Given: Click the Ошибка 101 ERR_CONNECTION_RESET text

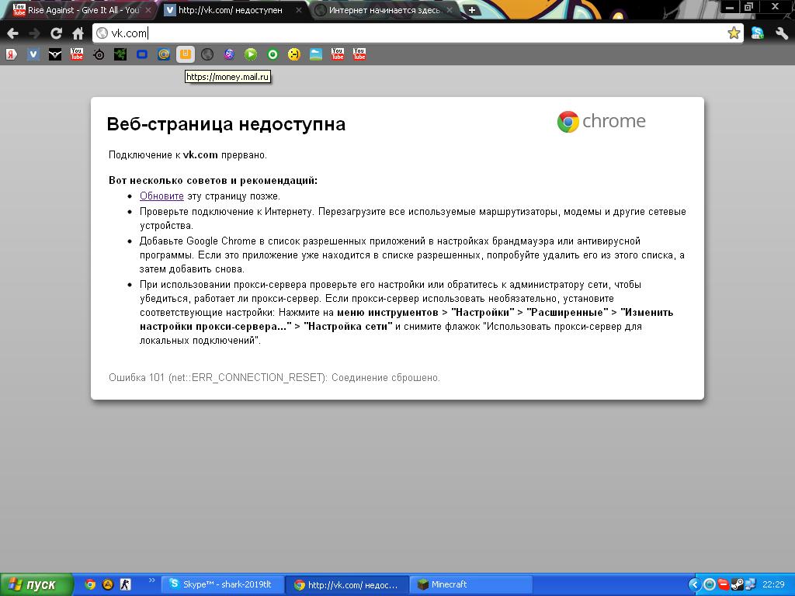Looking at the screenshot, I should [x=274, y=378].
